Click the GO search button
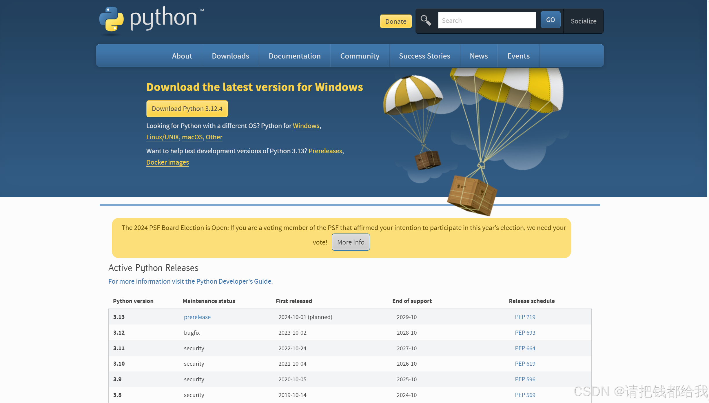 [550, 20]
